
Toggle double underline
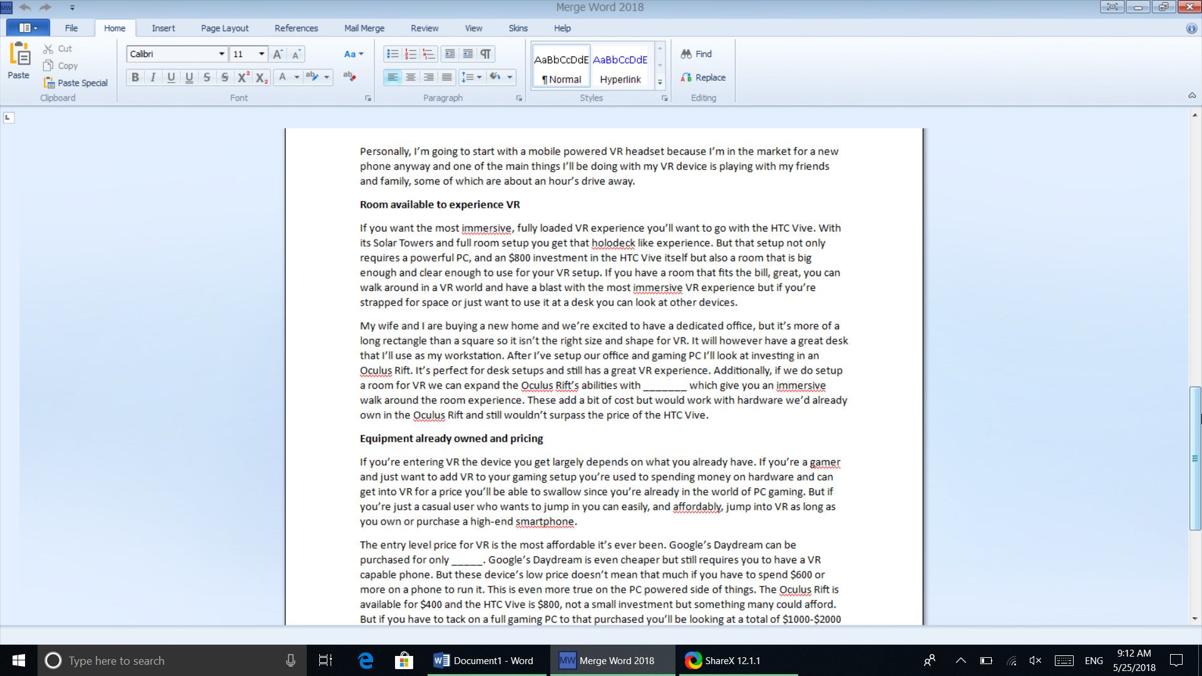[189, 77]
